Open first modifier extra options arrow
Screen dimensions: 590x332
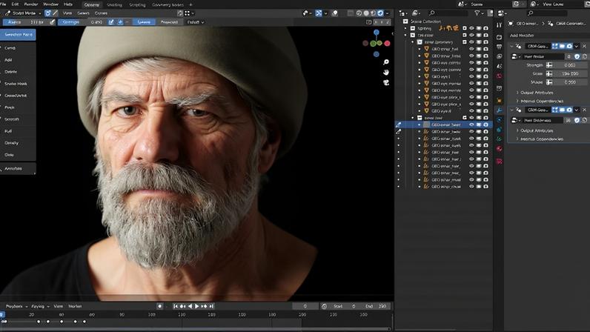pyautogui.click(x=577, y=46)
